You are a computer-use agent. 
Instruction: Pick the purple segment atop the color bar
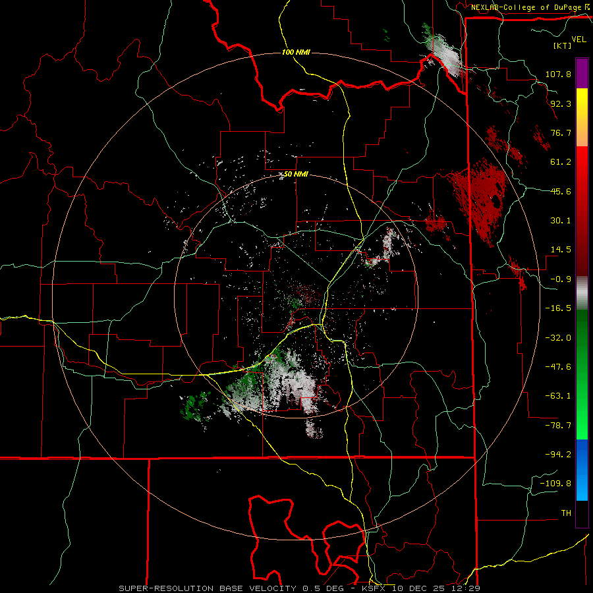pos(582,73)
